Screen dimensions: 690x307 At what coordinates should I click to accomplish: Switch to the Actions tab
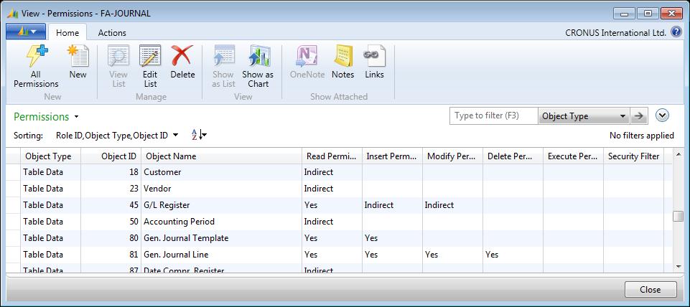112,32
